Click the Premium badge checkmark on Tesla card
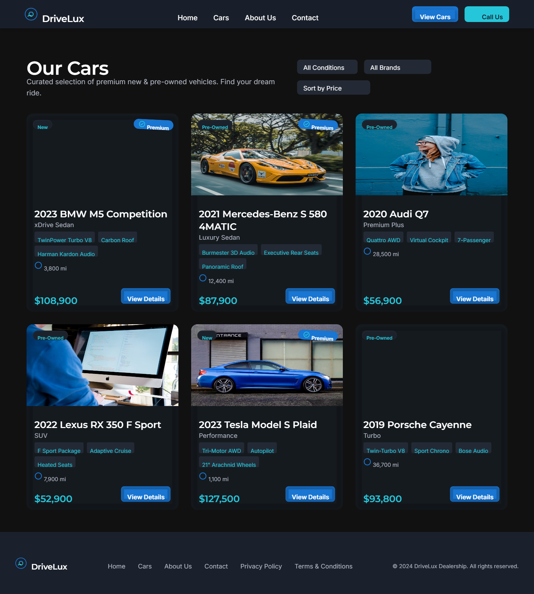Viewport: 534px width, 594px height. [306, 335]
